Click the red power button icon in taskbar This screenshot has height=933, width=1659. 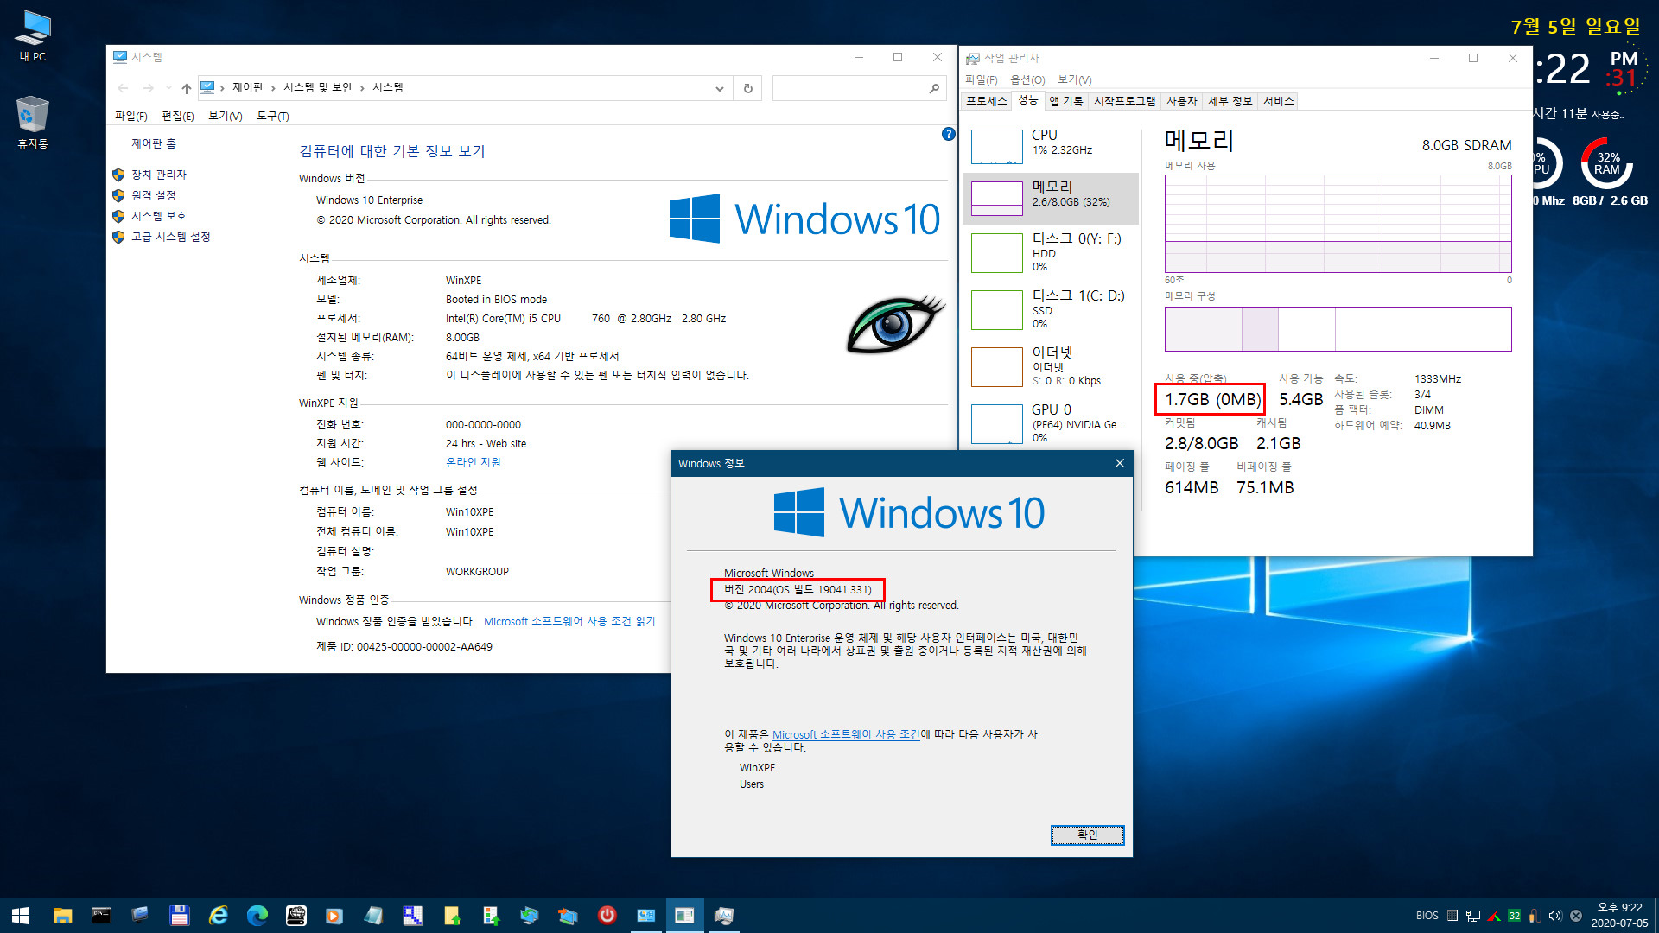pos(607,915)
